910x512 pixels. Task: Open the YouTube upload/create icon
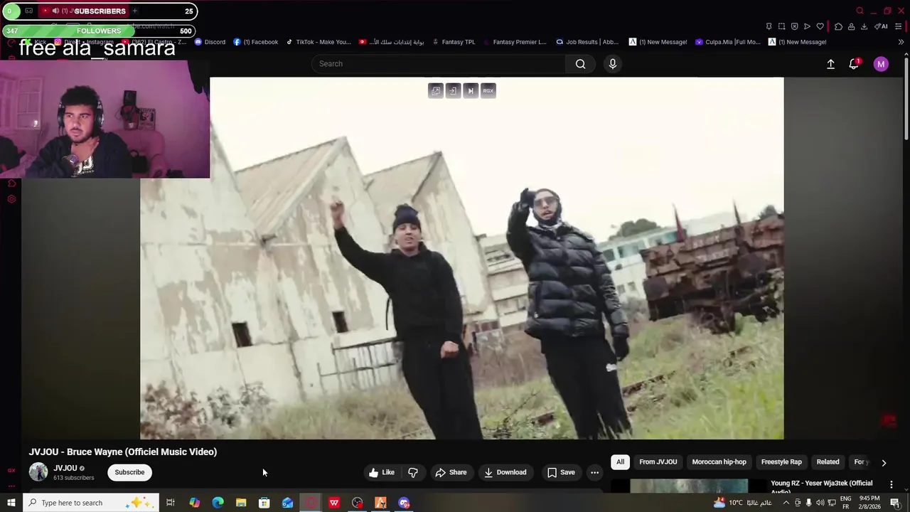coord(830,64)
